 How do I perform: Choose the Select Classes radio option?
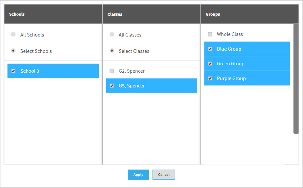pos(112,51)
